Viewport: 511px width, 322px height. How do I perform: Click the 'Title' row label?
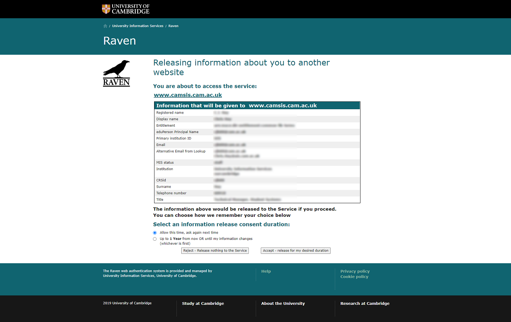click(160, 200)
